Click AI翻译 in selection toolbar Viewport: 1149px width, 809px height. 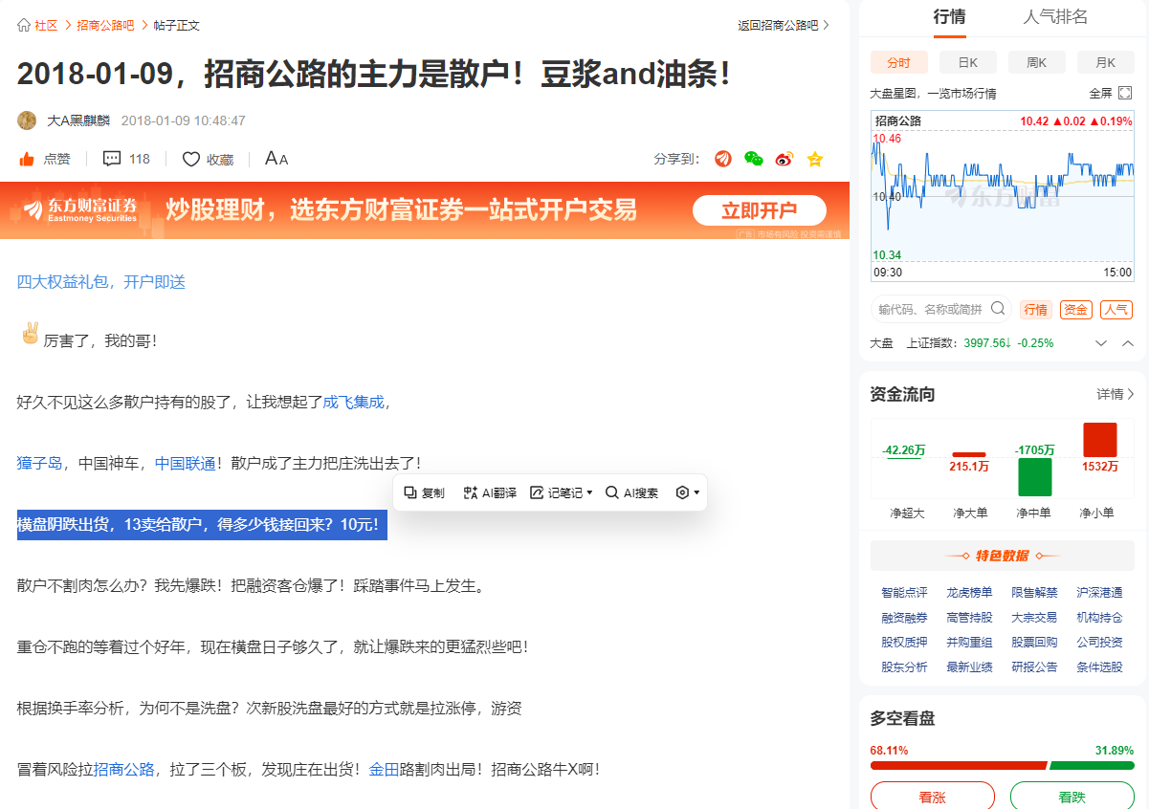tap(490, 492)
